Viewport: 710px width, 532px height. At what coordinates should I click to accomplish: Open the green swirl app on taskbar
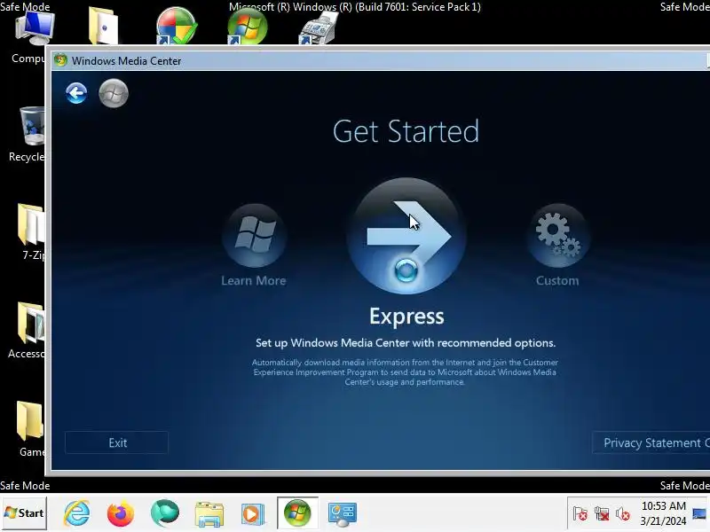[165, 513]
